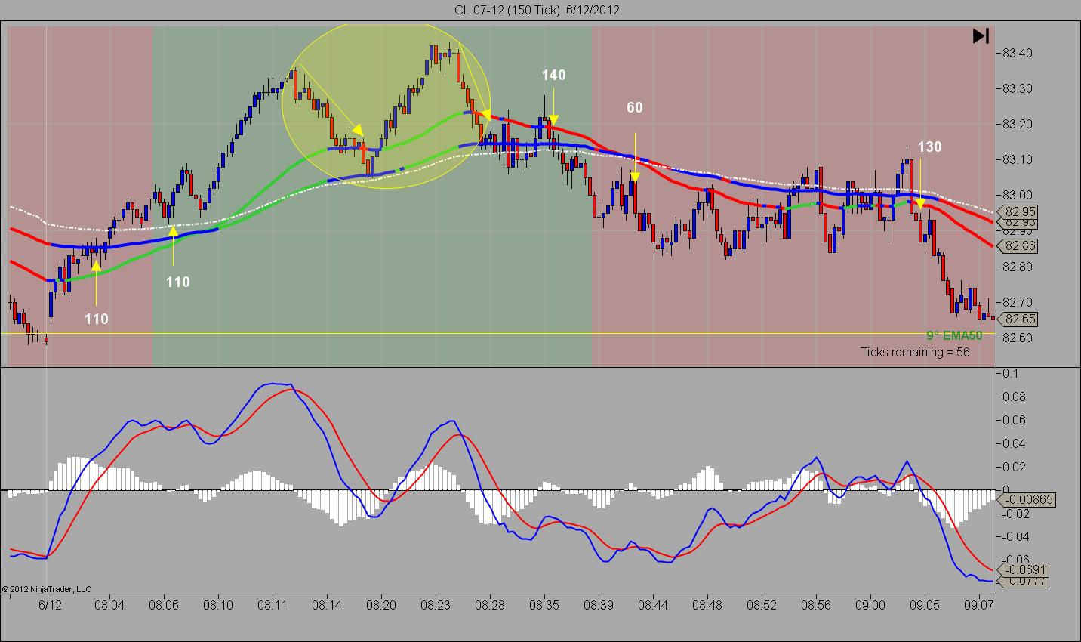This screenshot has width=1081, height=642.
Task: Click the 09:05 time axis label
Action: tap(924, 605)
